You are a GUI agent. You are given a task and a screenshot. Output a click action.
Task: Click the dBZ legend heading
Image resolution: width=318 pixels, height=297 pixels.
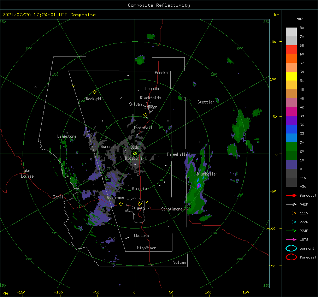click(x=300, y=19)
